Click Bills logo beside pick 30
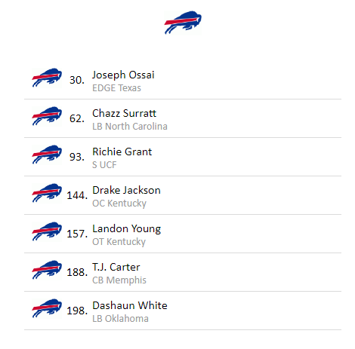This screenshot has height=349, width=355. (x=47, y=78)
